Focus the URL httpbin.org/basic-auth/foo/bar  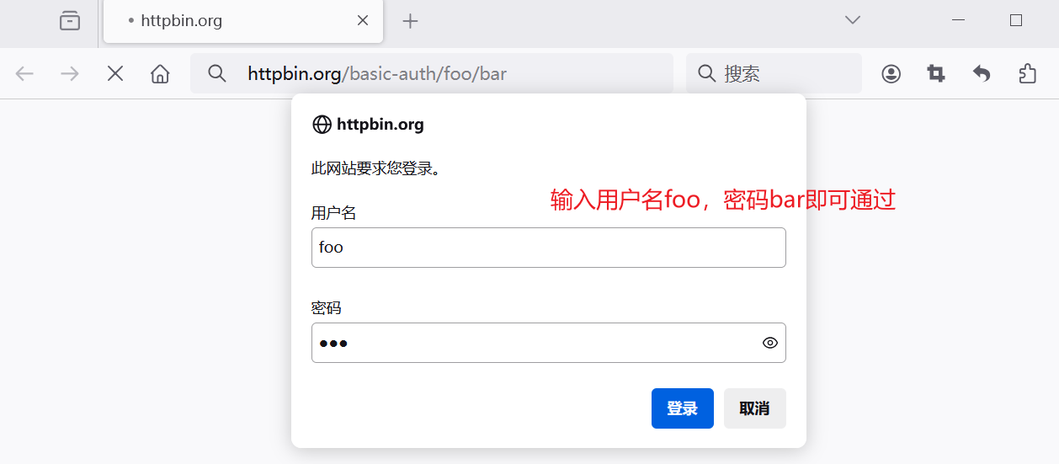point(377,74)
